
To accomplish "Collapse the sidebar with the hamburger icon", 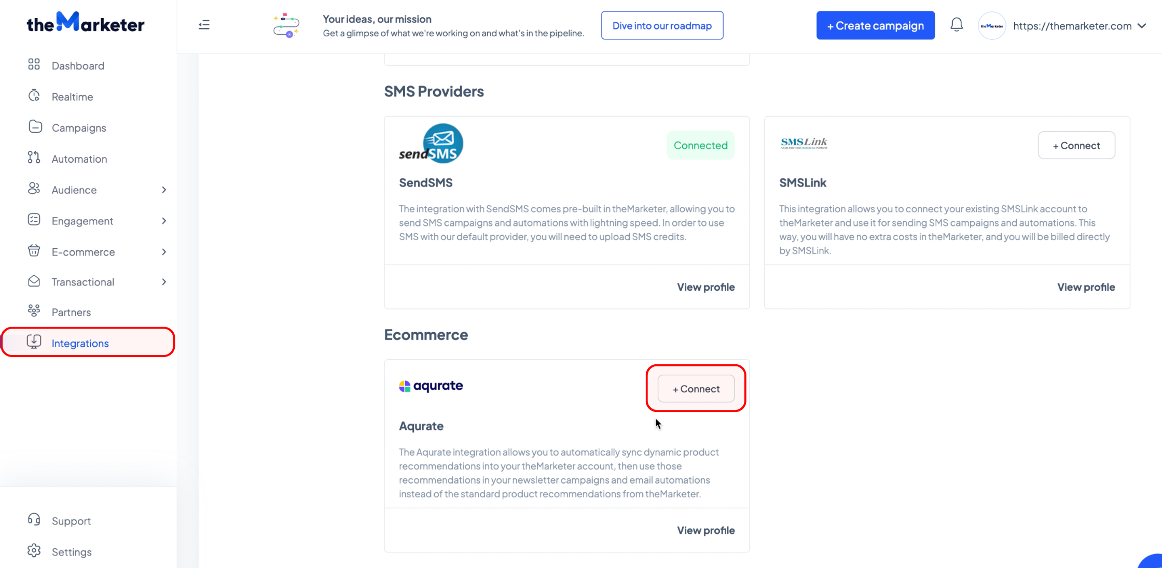I will point(204,25).
